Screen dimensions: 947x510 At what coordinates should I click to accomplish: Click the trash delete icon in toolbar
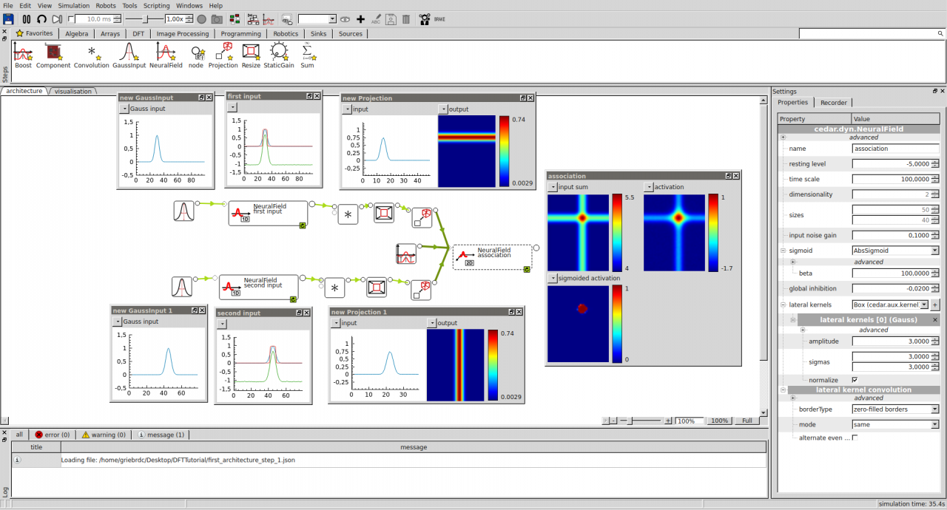tap(406, 19)
